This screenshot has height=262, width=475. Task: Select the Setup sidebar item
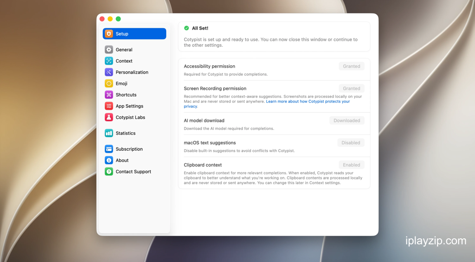click(134, 34)
